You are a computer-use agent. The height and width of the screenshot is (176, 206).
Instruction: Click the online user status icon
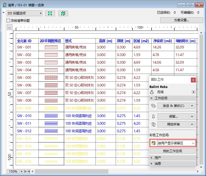coord(152,92)
